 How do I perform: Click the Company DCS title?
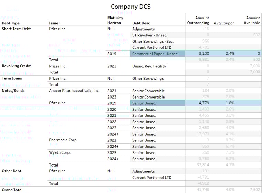pyautogui.click(x=131, y=7)
